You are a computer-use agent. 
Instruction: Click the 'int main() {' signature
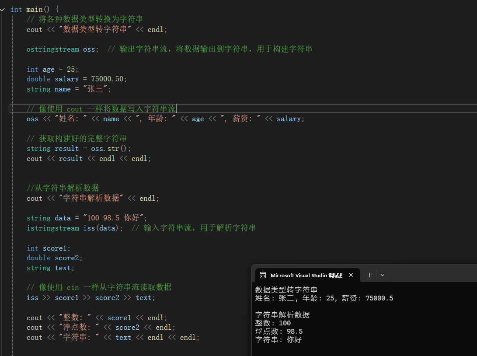pos(35,10)
